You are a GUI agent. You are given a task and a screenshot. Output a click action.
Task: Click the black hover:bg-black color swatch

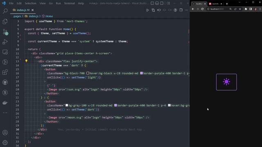[x=88, y=73]
